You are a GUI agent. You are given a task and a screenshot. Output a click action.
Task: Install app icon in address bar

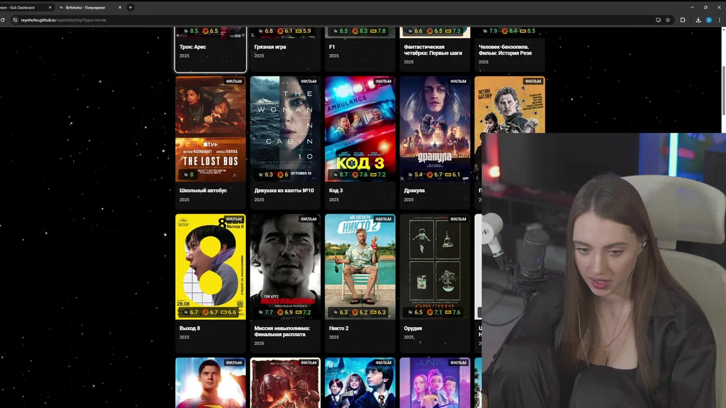click(x=658, y=20)
